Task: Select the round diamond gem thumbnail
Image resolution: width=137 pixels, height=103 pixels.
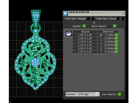Action: [68, 33]
